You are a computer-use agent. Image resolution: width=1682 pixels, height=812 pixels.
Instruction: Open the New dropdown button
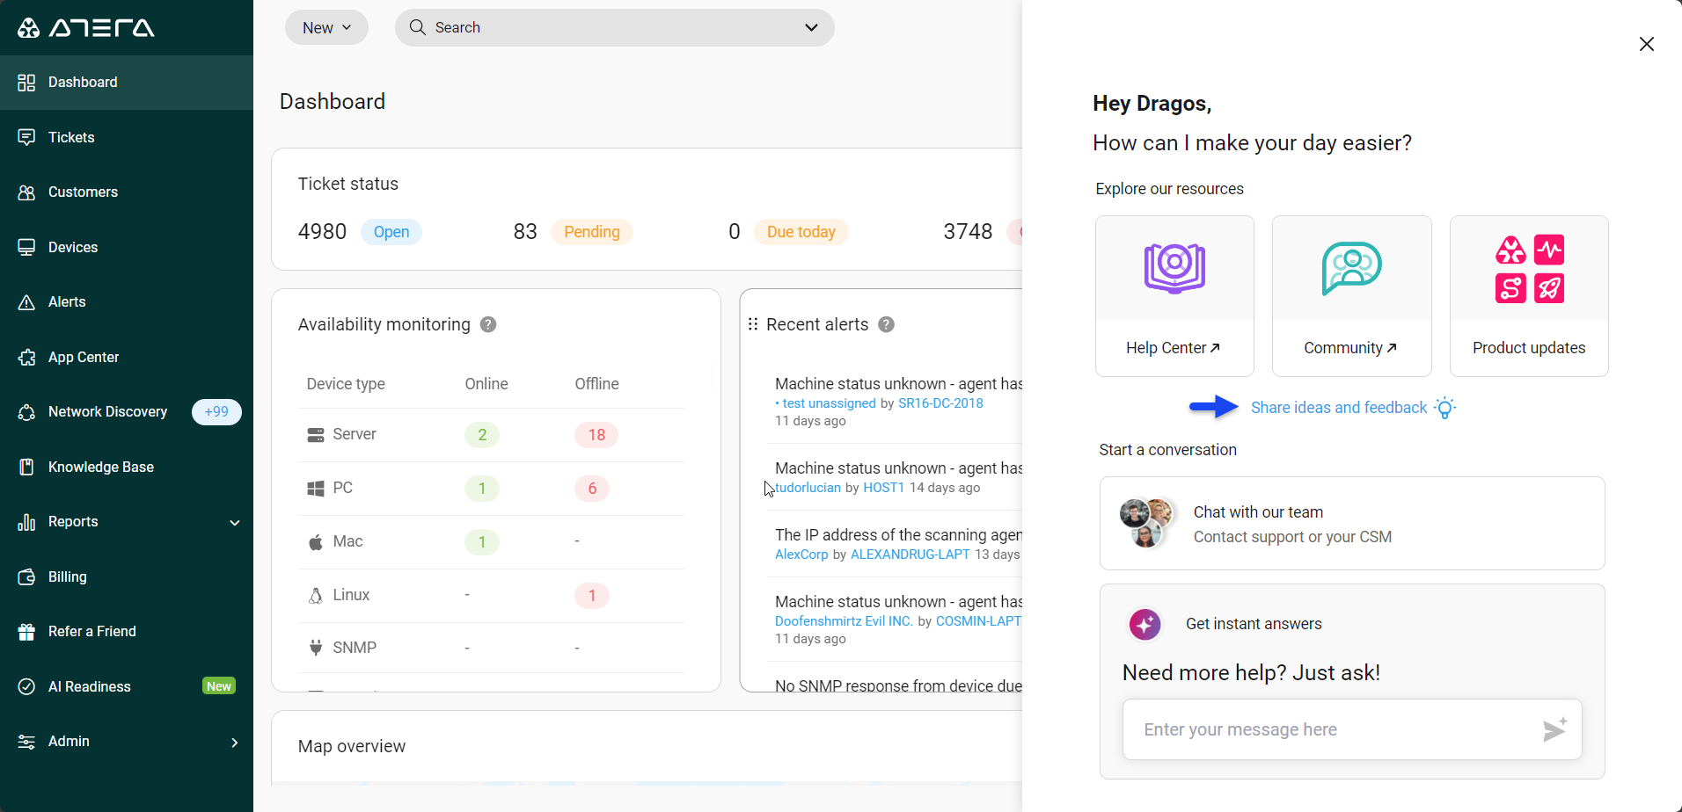326,28
